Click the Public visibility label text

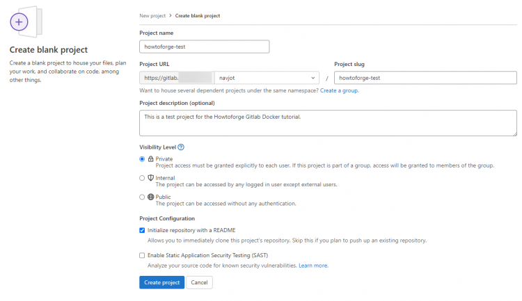tap(163, 197)
